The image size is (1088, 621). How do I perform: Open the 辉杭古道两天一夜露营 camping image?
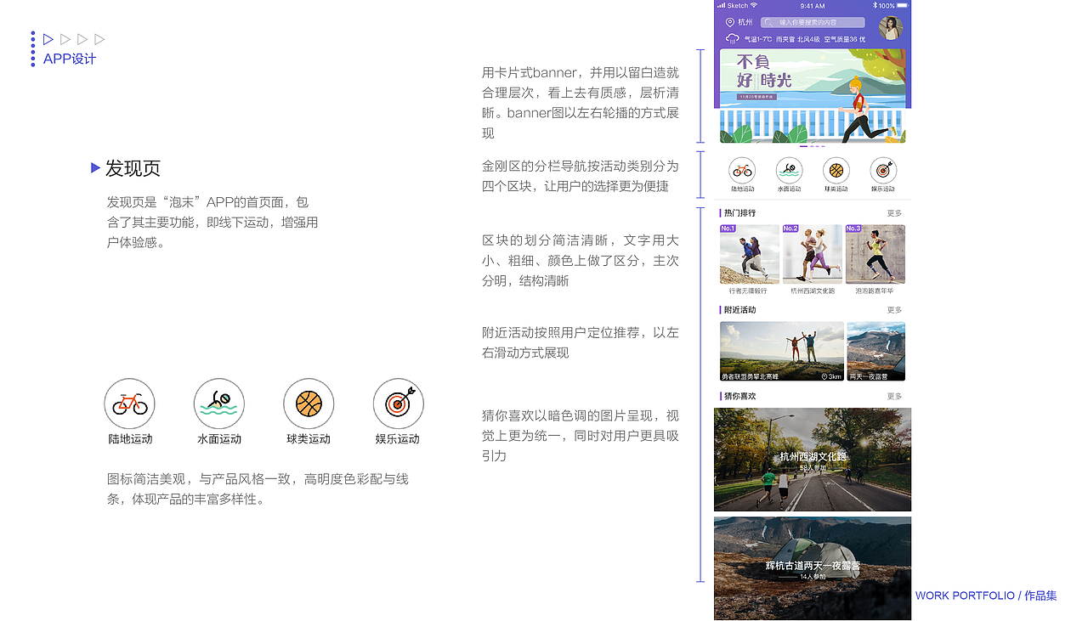[x=812, y=567]
